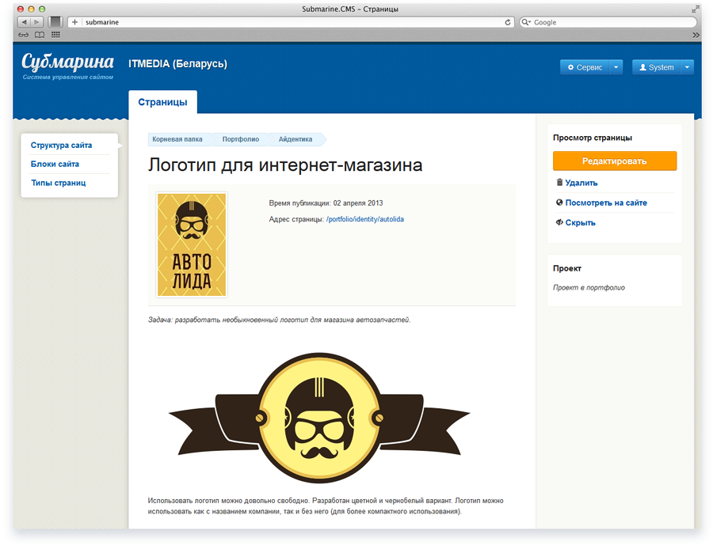Click the submarine address bar field

pos(291,22)
